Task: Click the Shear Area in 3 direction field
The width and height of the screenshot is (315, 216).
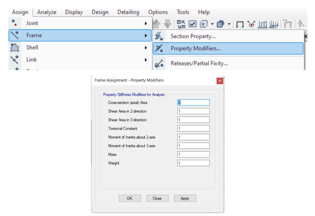Action: click(x=193, y=120)
